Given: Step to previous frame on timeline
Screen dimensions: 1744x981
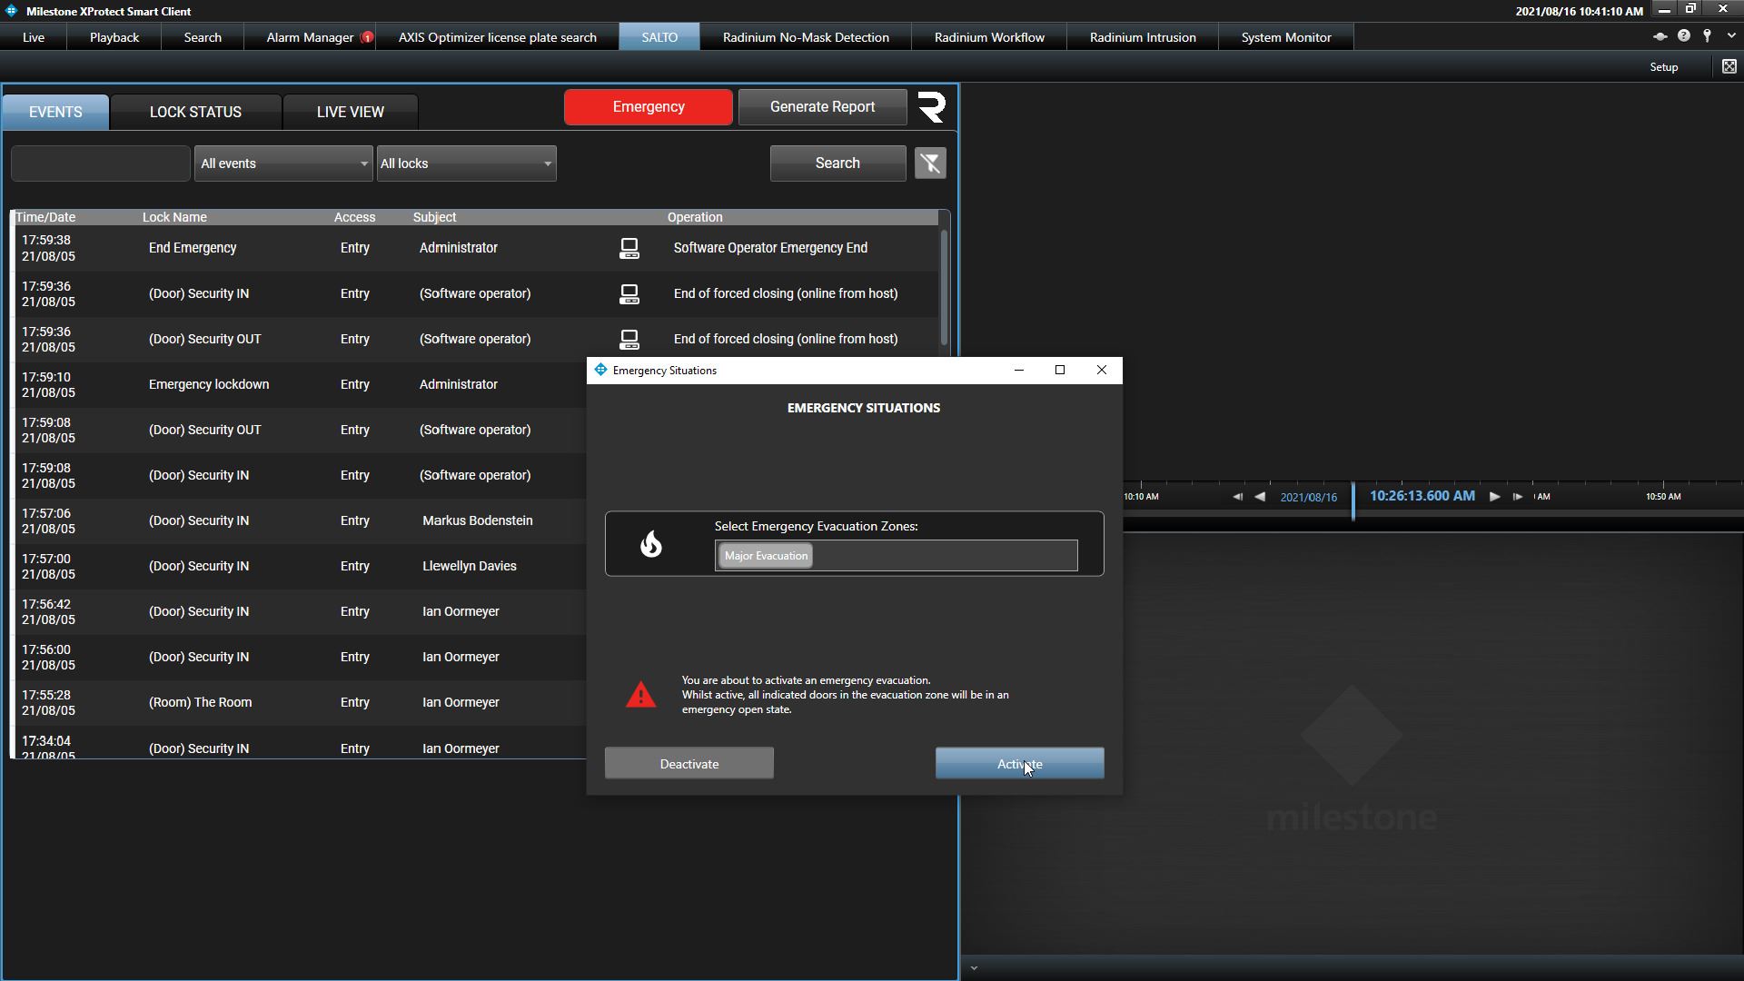Looking at the screenshot, I should tap(1237, 497).
